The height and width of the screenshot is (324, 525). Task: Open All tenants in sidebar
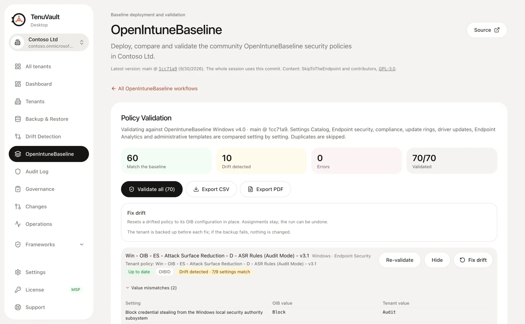[x=49, y=67]
